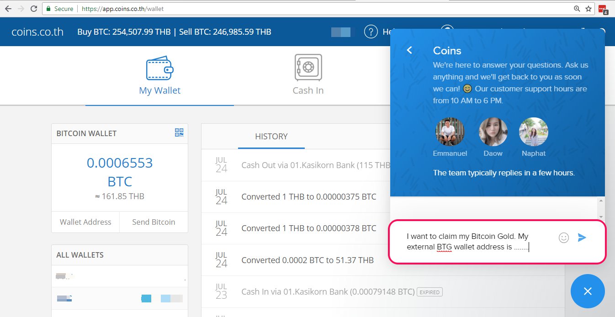Screen dimensions: 615x317
Task: Click Naphat's avatar in the chat
Action: tap(534, 132)
